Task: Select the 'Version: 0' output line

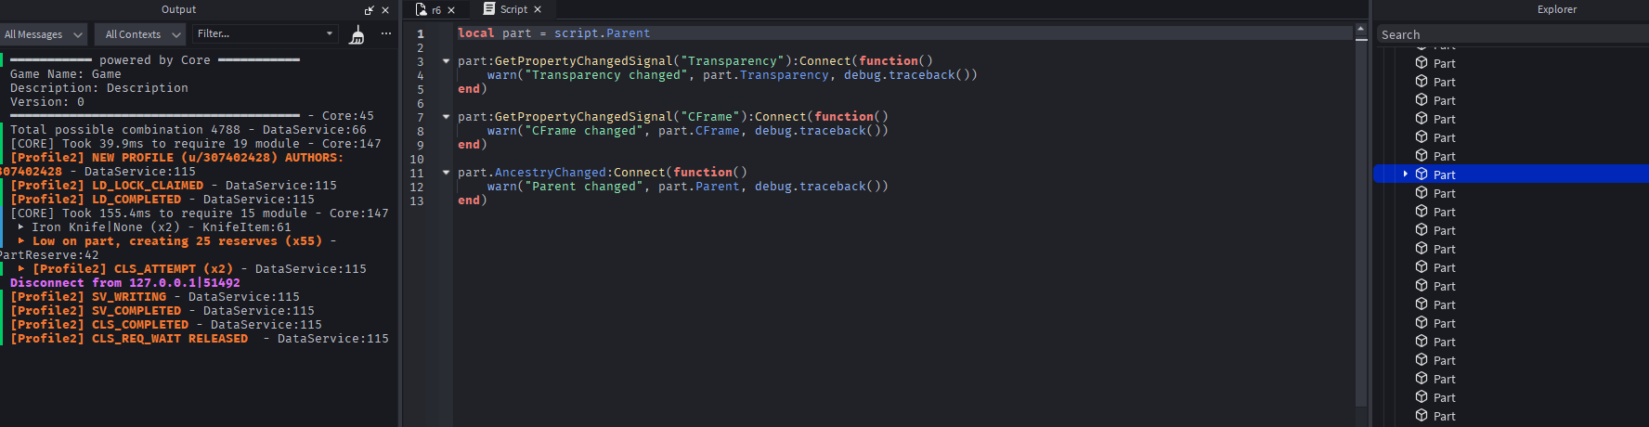Action: (x=46, y=102)
